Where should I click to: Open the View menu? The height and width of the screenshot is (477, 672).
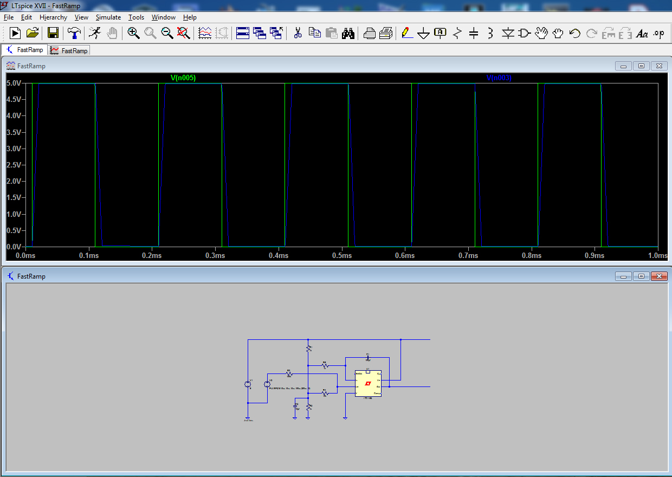[81, 17]
